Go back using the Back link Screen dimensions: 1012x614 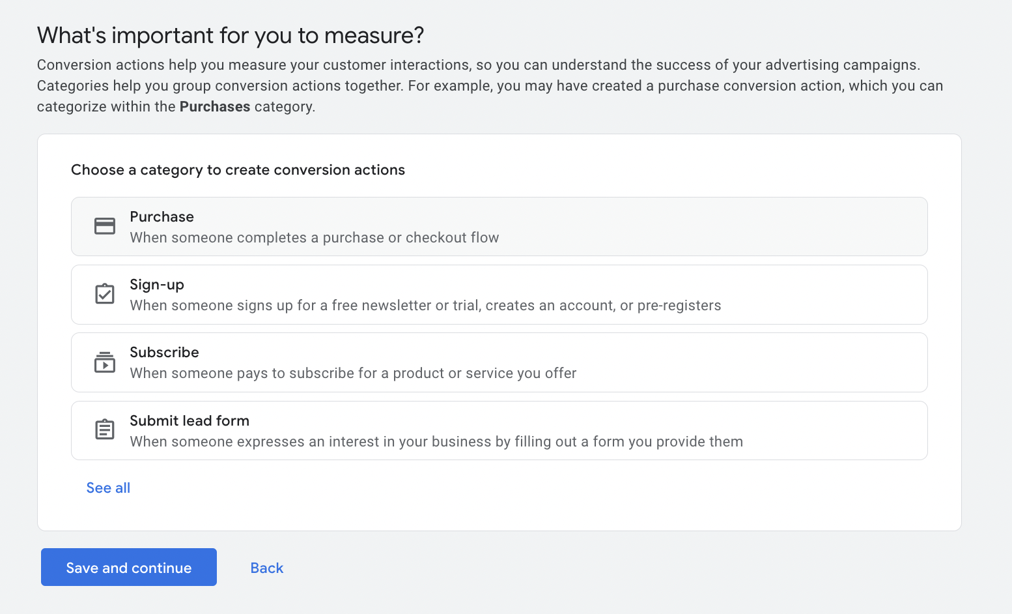click(266, 568)
